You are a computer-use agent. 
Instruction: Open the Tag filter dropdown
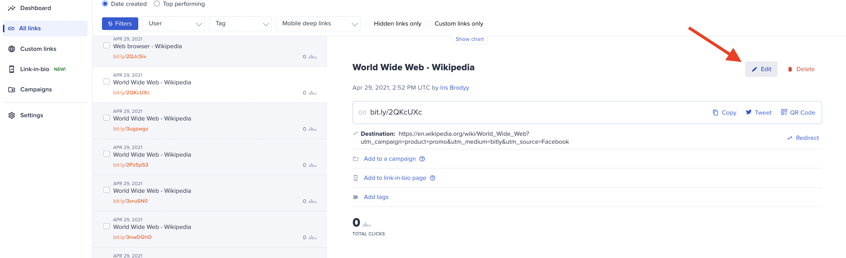[240, 24]
